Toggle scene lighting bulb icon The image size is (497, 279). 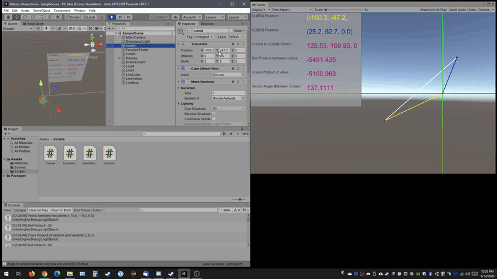pyautogui.click(x=46, y=29)
